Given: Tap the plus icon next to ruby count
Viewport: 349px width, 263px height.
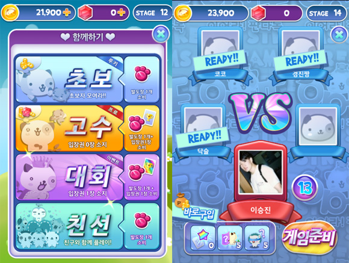Looking at the screenshot, I should click(121, 13).
